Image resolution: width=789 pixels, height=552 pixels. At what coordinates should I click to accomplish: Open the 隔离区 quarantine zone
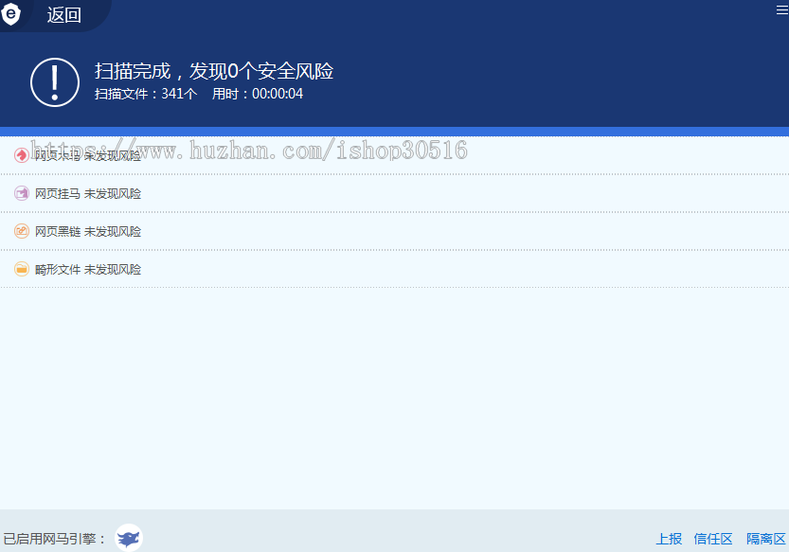click(763, 538)
